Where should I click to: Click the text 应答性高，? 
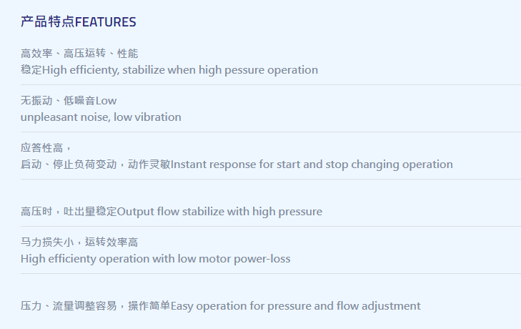pyautogui.click(x=46, y=148)
